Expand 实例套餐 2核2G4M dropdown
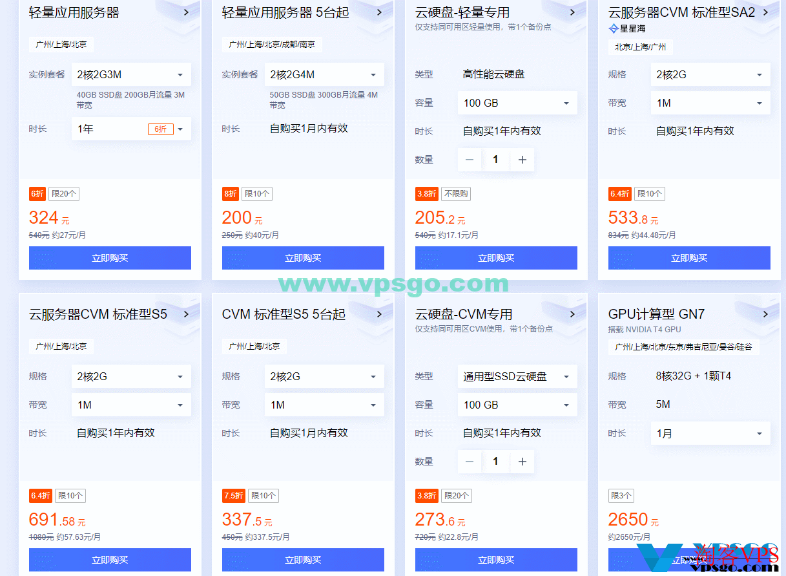Viewport: 786px width, 576px height. pyautogui.click(x=324, y=74)
